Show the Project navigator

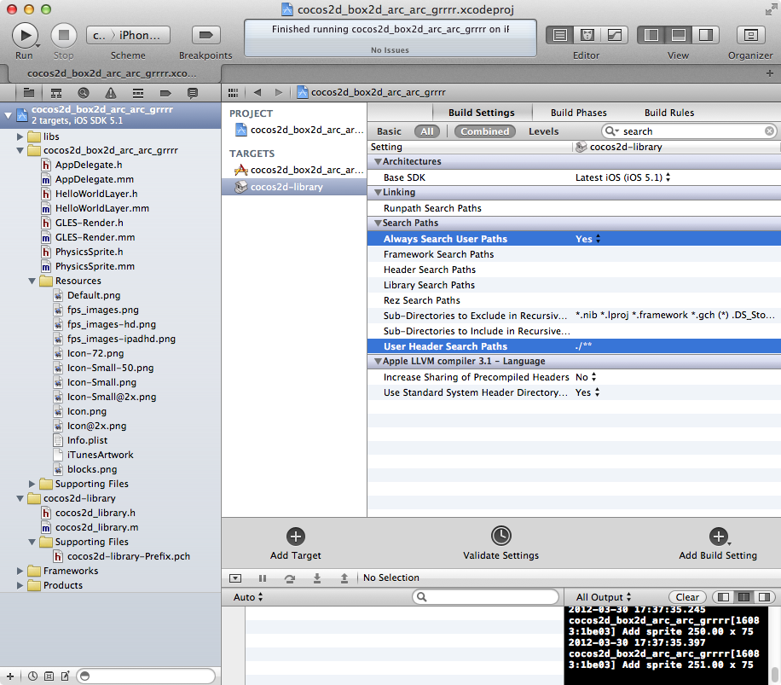tap(29, 93)
